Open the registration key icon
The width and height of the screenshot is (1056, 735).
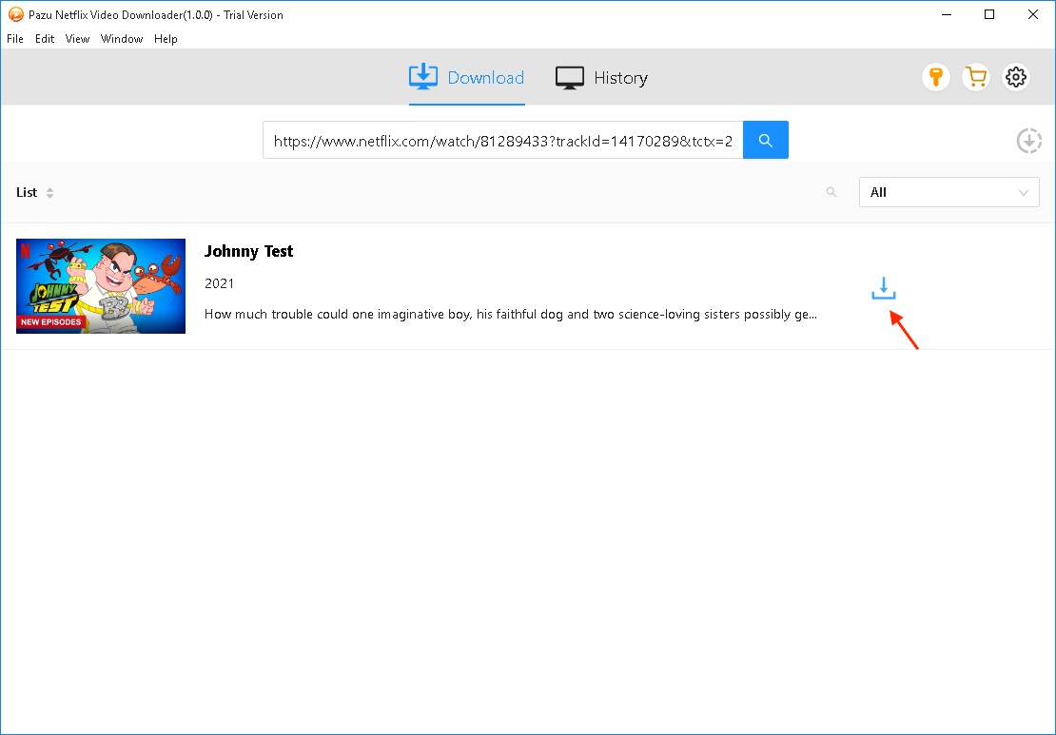[935, 77]
